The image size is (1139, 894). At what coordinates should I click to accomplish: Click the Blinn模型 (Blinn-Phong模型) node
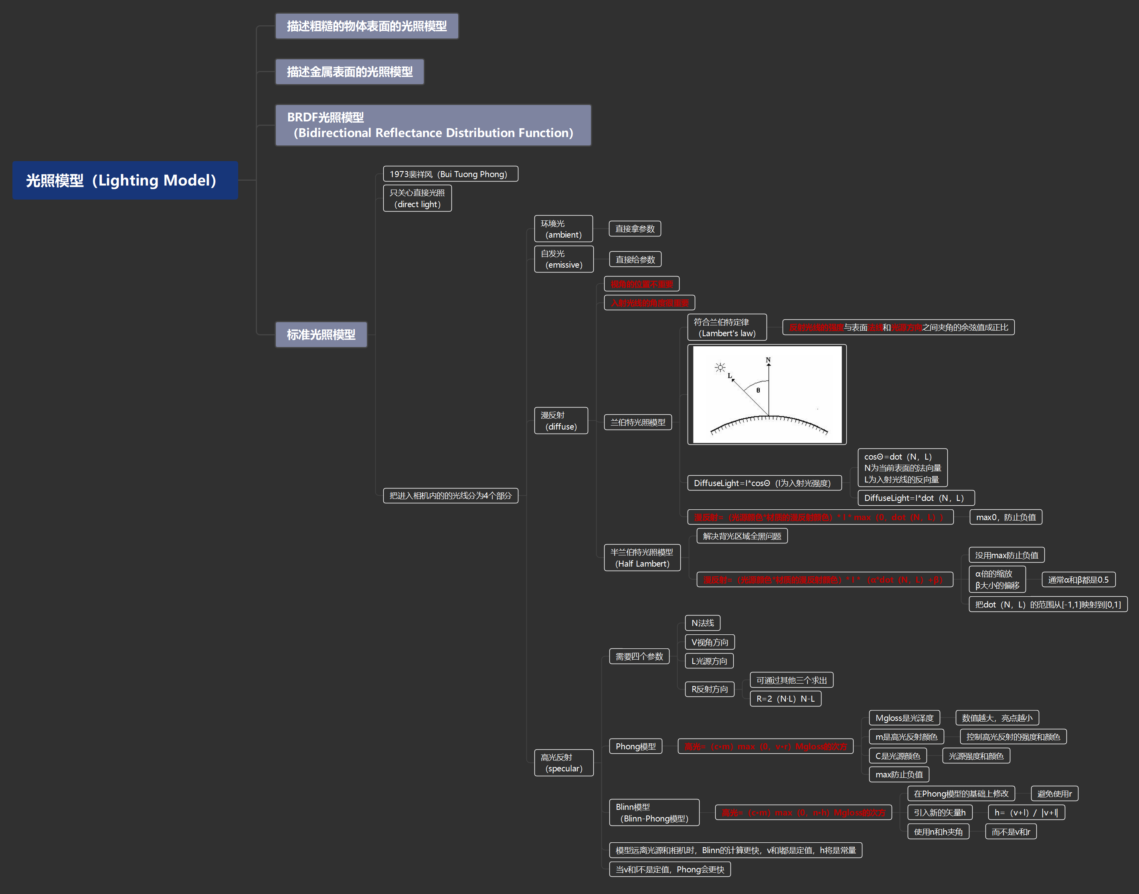tap(654, 812)
